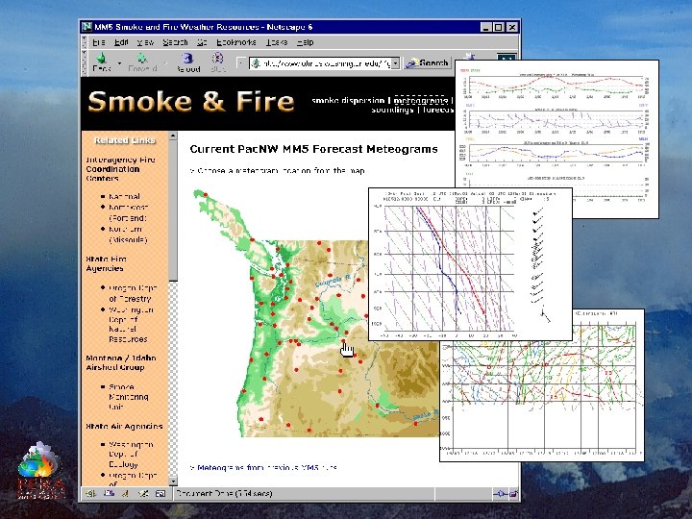Select the red map dot under the hand cursor

pyautogui.click(x=343, y=341)
